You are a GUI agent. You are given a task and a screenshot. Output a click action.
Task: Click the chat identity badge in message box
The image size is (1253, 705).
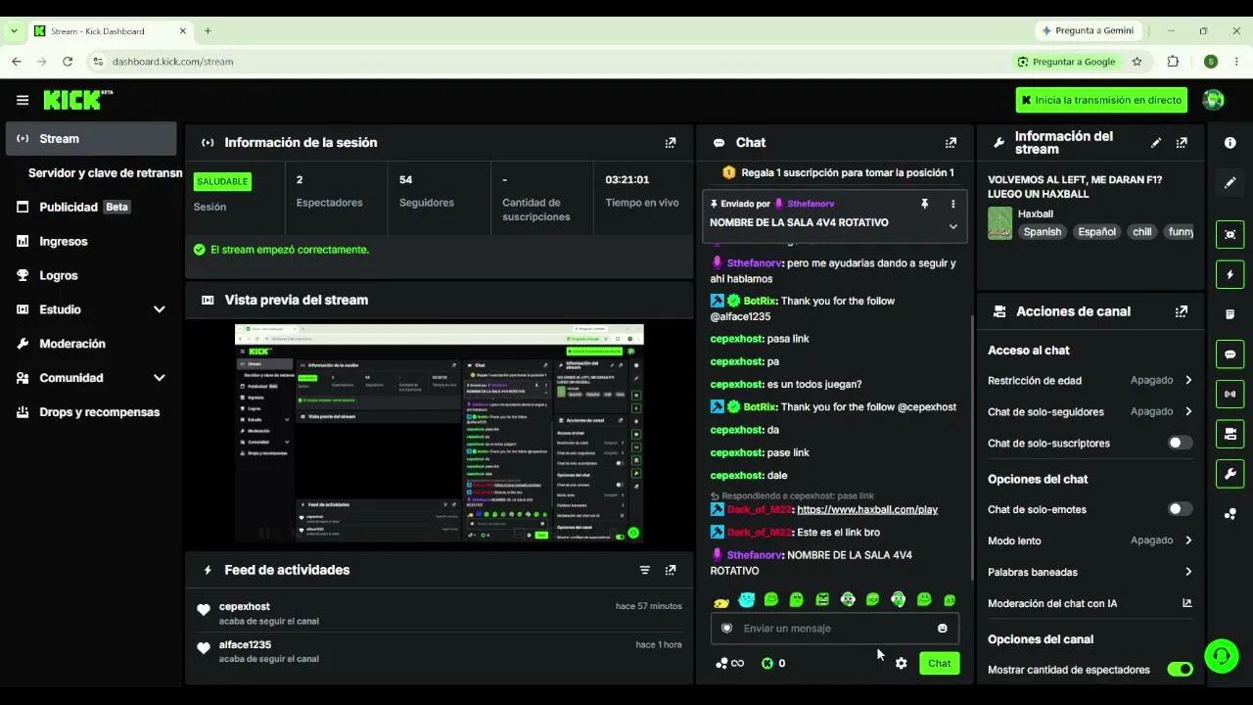click(x=726, y=629)
